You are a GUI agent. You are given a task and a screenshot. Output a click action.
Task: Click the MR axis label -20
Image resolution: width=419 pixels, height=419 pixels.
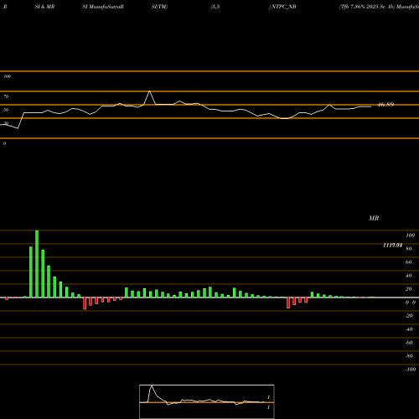409,316
